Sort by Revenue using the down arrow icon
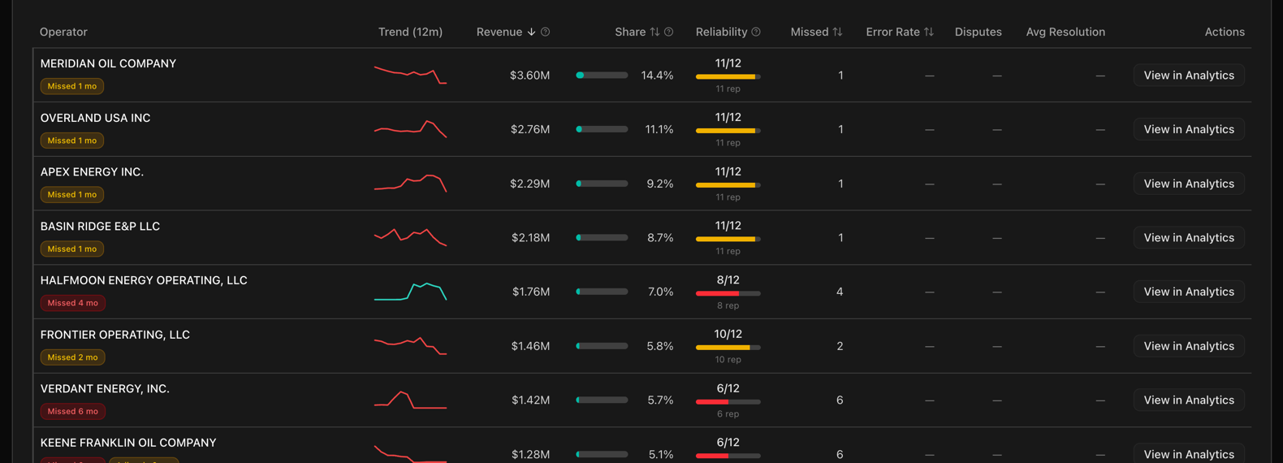Image resolution: width=1283 pixels, height=463 pixels. tap(532, 32)
